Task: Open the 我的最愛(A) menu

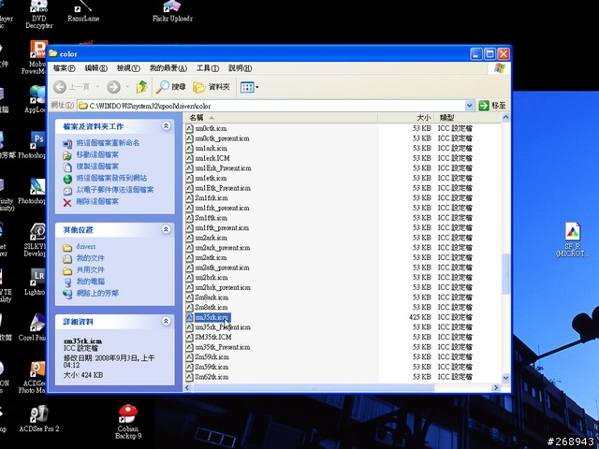Action: (x=168, y=68)
